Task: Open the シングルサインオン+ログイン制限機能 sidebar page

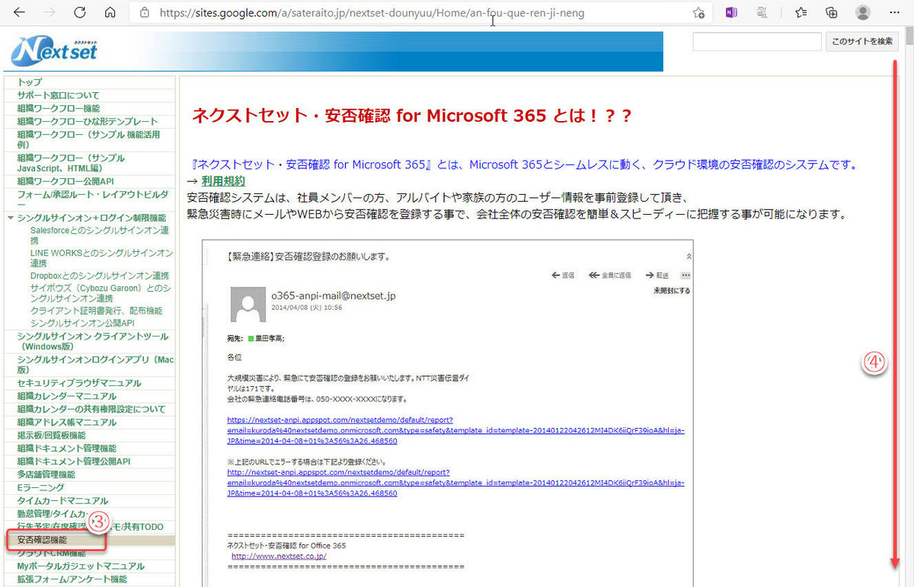Action: [x=91, y=218]
